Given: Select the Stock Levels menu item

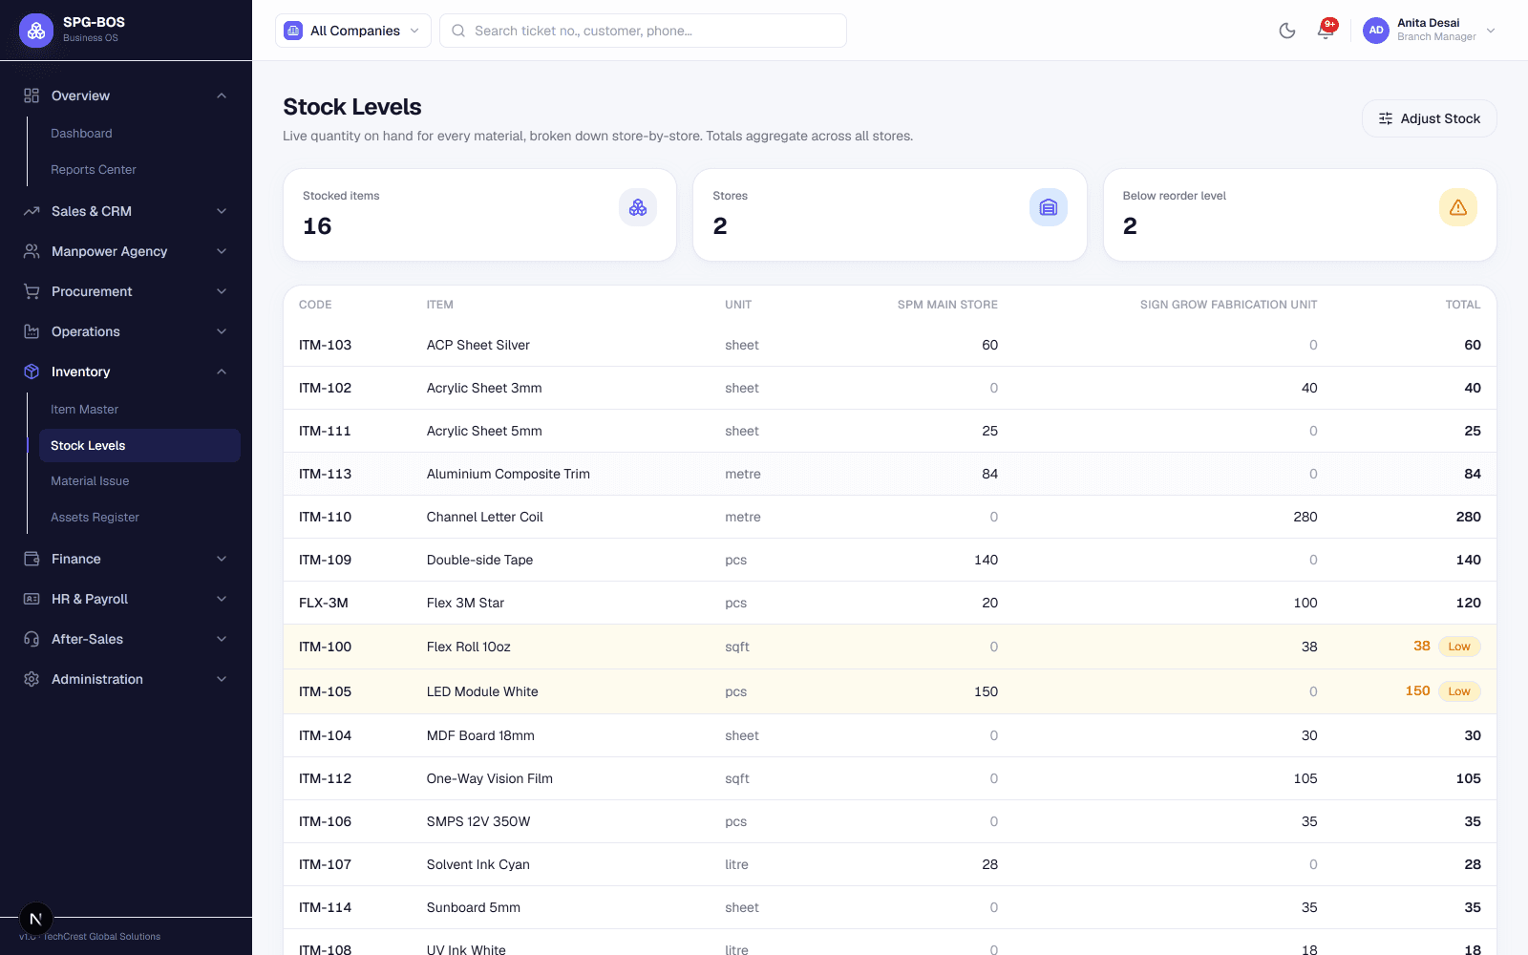Looking at the screenshot, I should coord(139,446).
